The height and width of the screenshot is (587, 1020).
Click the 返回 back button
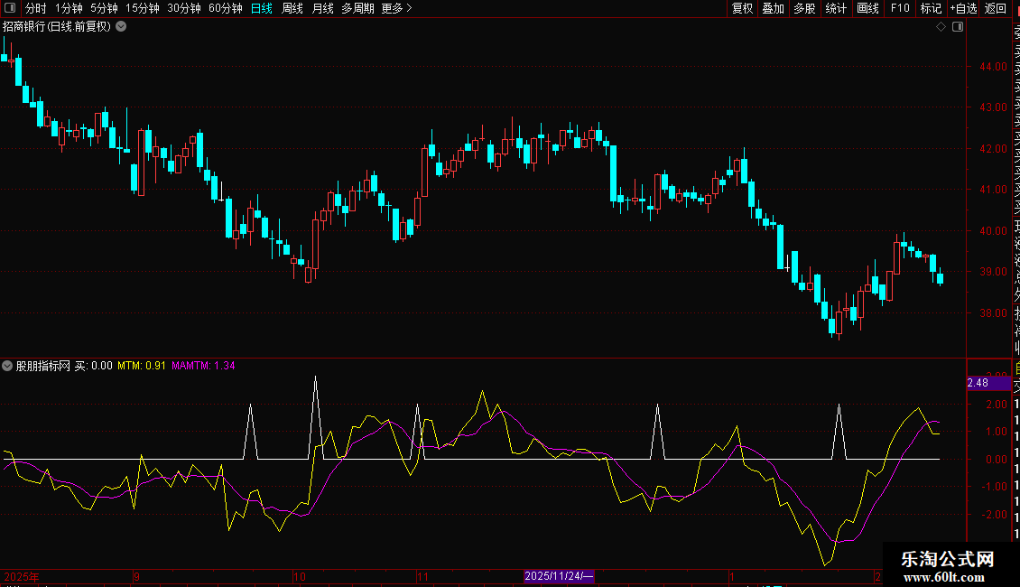995,8
